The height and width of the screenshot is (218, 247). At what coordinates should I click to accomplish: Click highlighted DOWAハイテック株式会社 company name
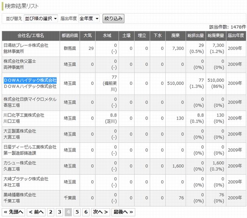[30, 80]
